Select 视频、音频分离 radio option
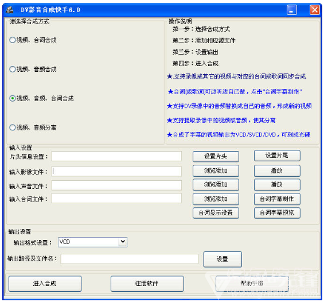324x302 pixels. pos(33,127)
